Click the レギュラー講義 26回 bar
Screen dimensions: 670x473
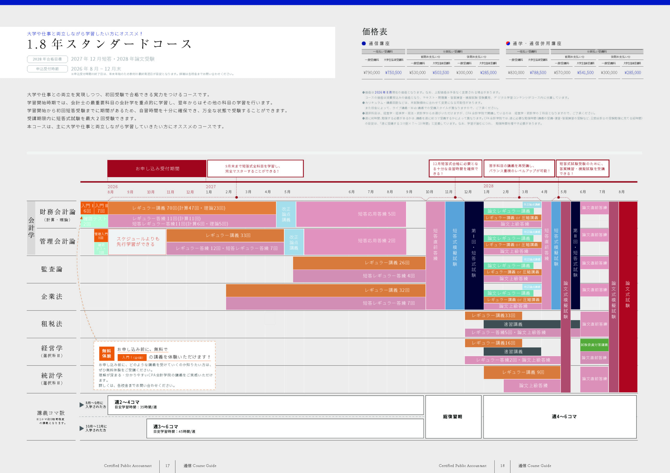pyautogui.click(x=359, y=263)
